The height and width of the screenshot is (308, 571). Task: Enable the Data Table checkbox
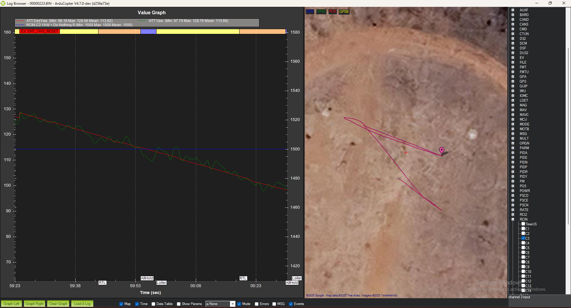pos(154,304)
